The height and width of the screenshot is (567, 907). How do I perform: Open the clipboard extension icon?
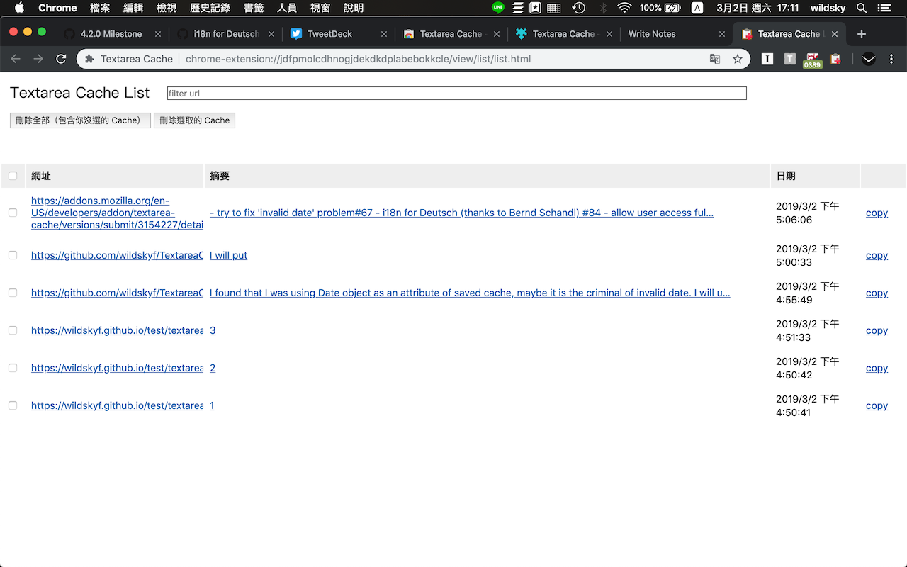[x=835, y=59]
